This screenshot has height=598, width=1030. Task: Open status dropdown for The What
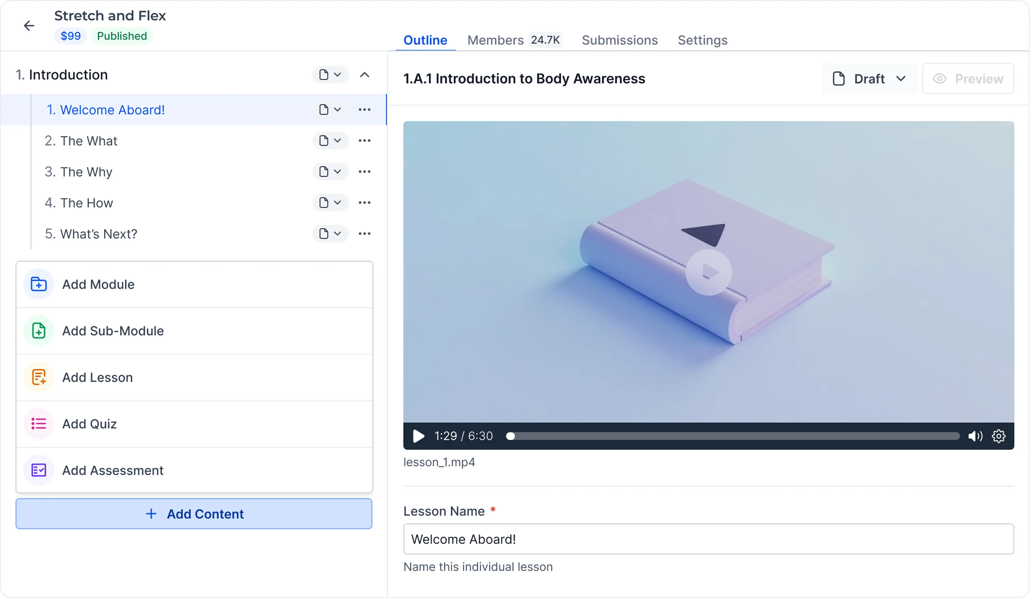coord(330,141)
